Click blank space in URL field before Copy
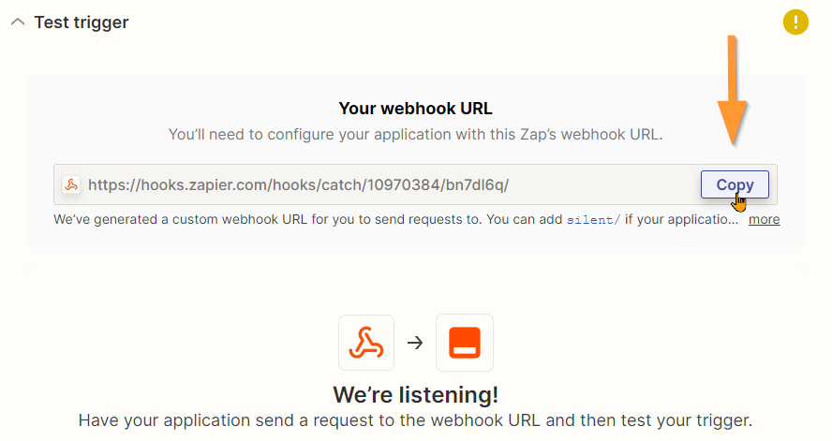Viewport: 832px width, 441px height. pos(605,185)
